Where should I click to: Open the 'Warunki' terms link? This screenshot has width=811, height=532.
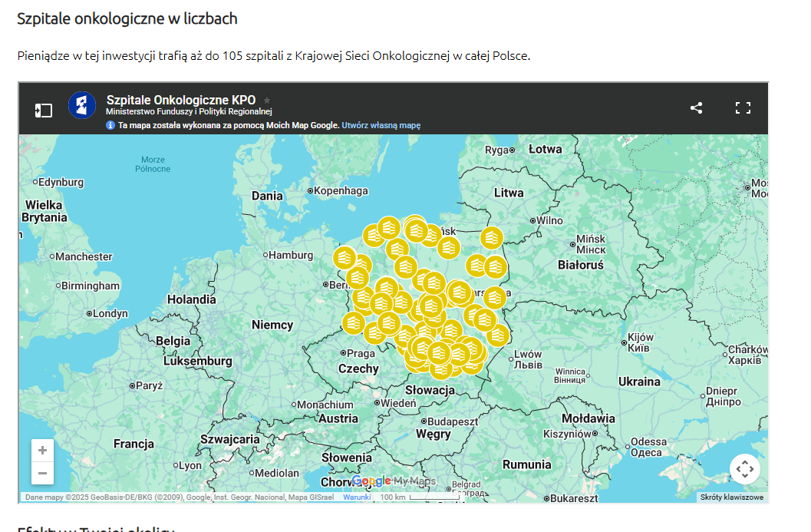pyautogui.click(x=357, y=497)
